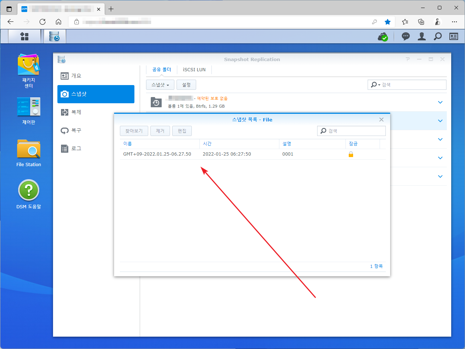Close the 스냅샷 목록 - File dialog

pos(381,120)
